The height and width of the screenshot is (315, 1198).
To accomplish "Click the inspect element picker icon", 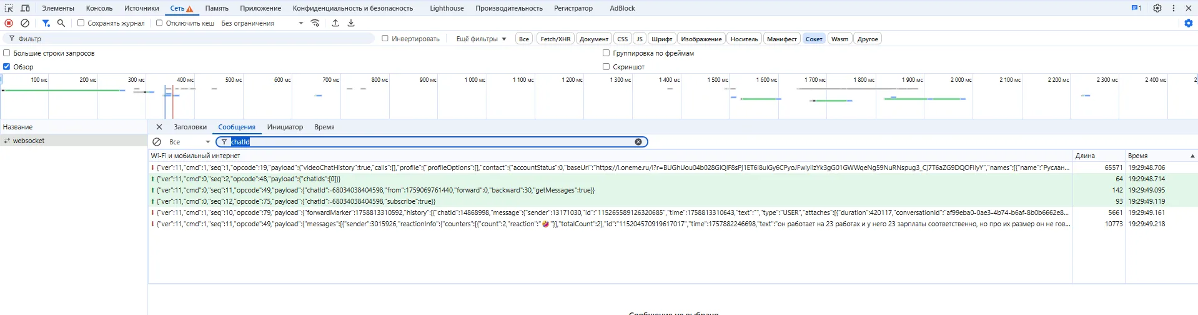I will click(9, 8).
